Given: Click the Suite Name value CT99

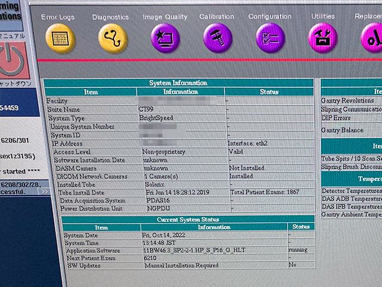Looking at the screenshot, I should point(146,110).
